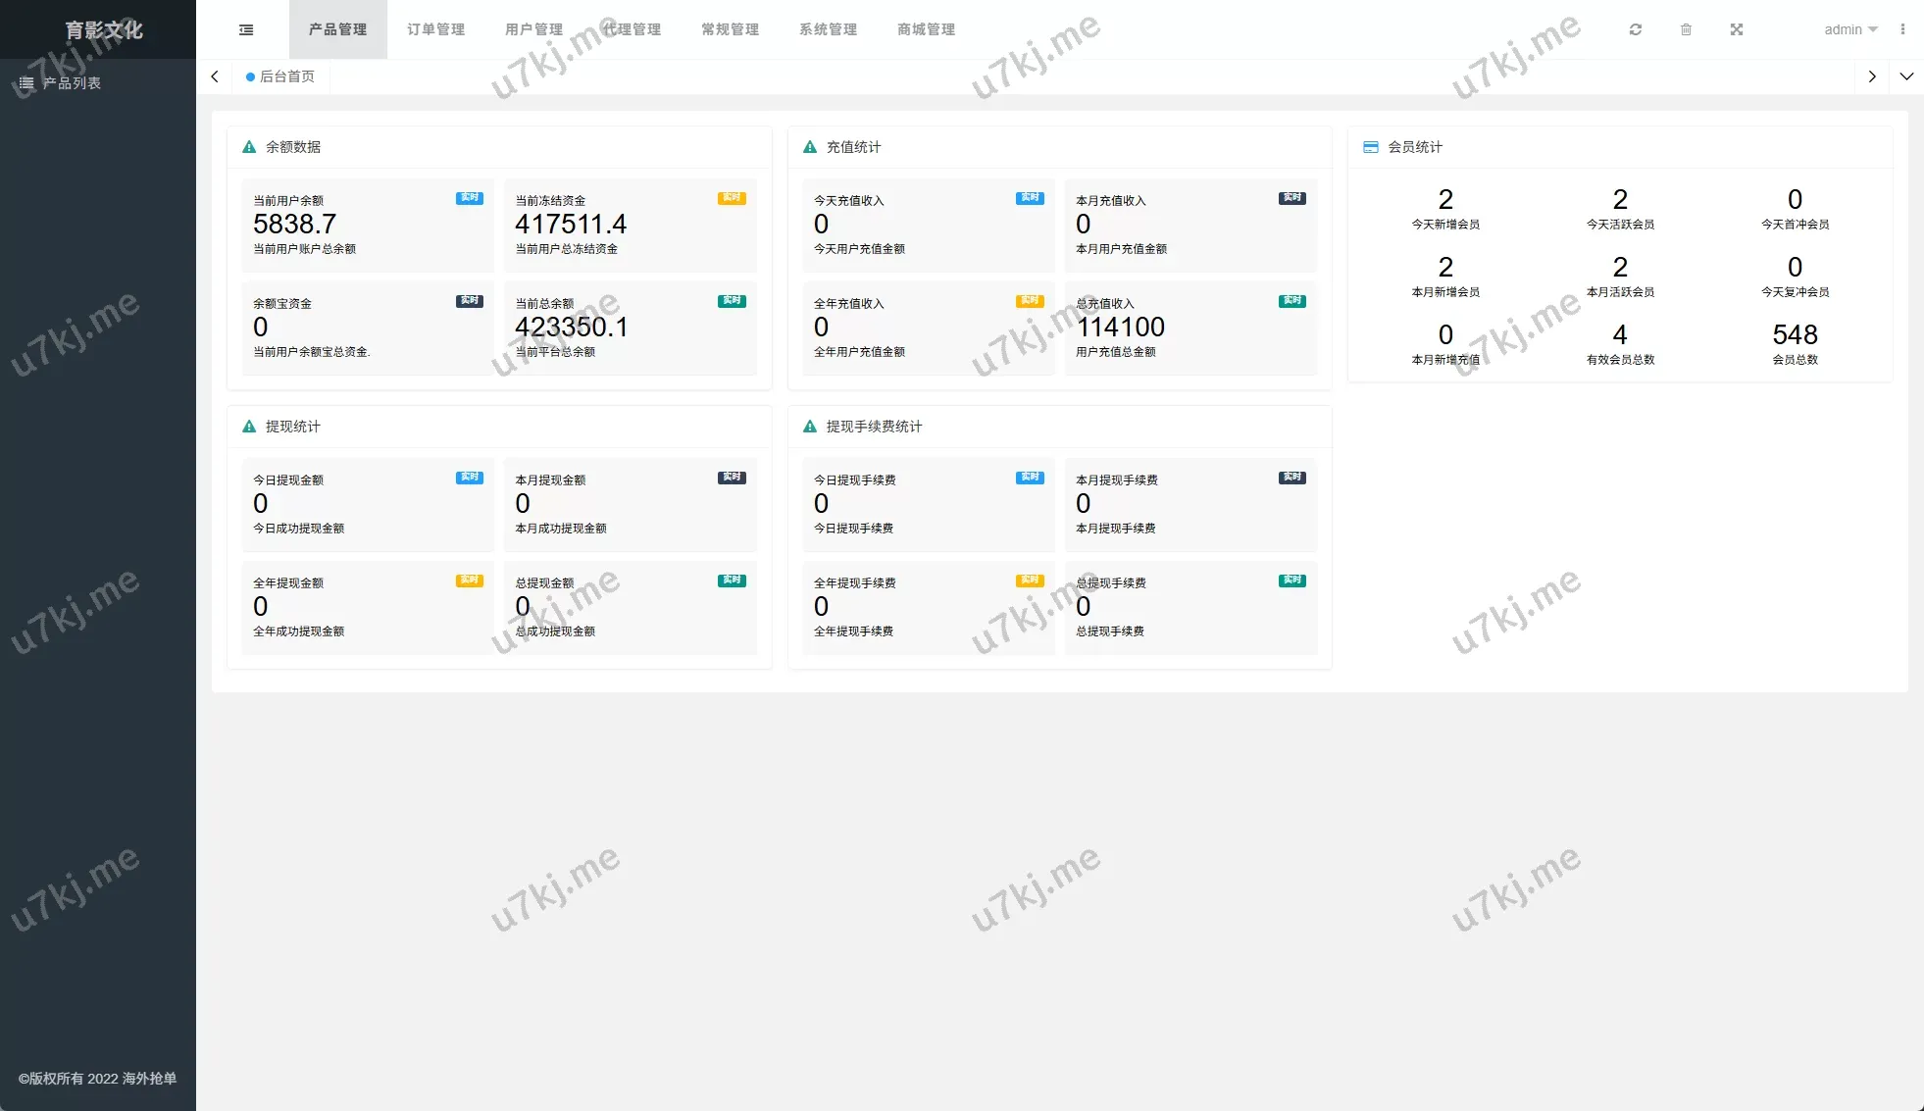
Task: Expand the tab options down chevron
Action: (x=1906, y=76)
